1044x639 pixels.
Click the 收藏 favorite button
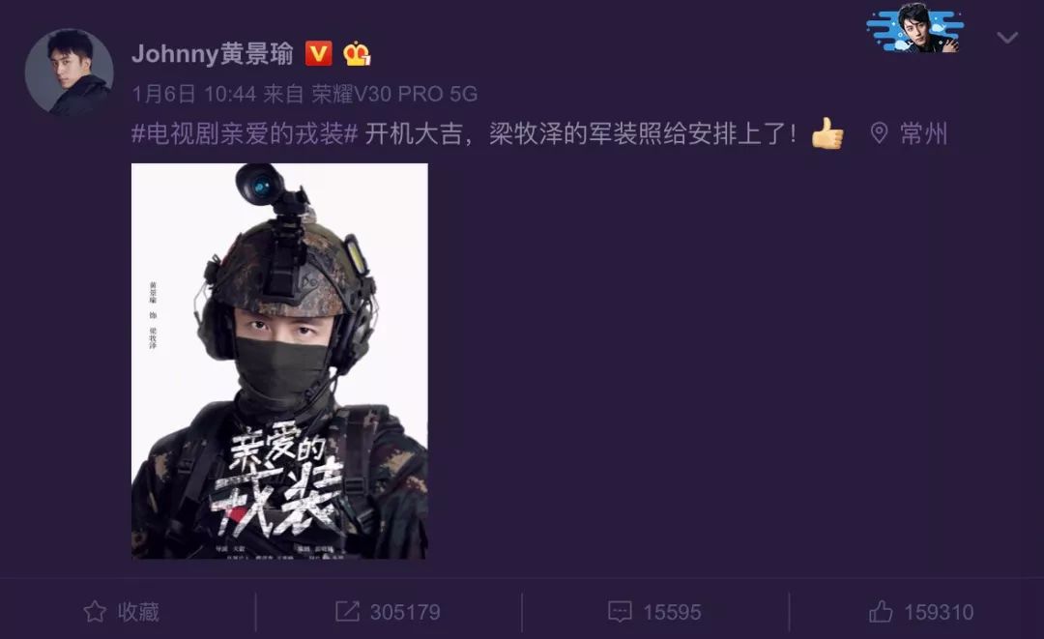pyautogui.click(x=121, y=612)
